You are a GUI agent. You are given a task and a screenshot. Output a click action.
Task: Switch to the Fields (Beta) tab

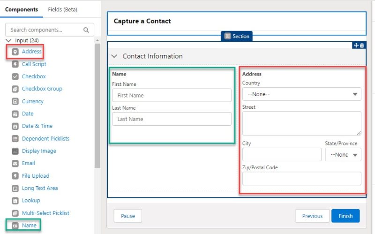(x=63, y=9)
